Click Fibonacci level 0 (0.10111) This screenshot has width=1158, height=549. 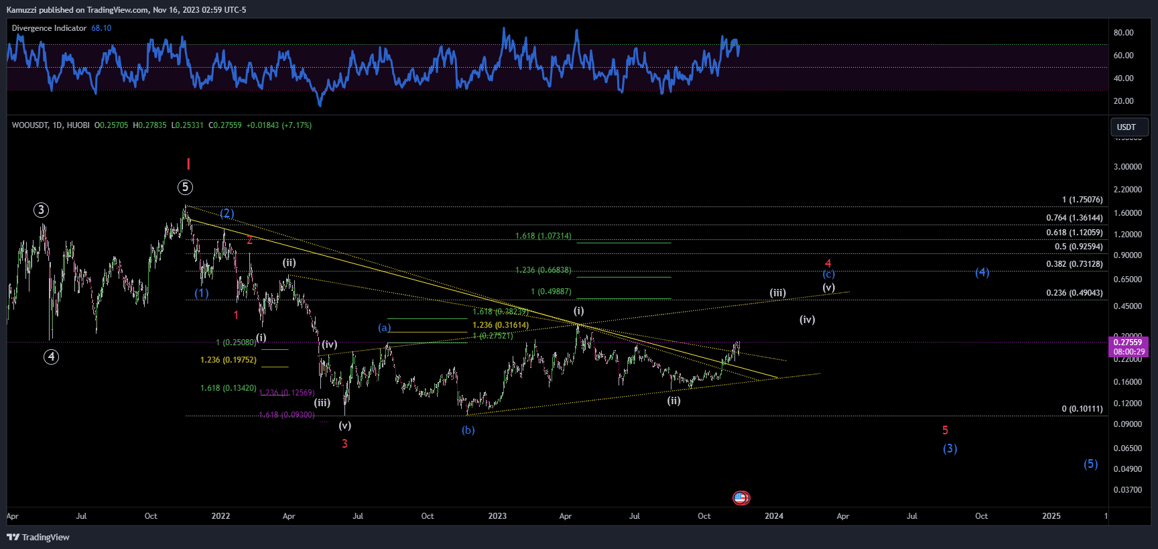pos(1082,409)
